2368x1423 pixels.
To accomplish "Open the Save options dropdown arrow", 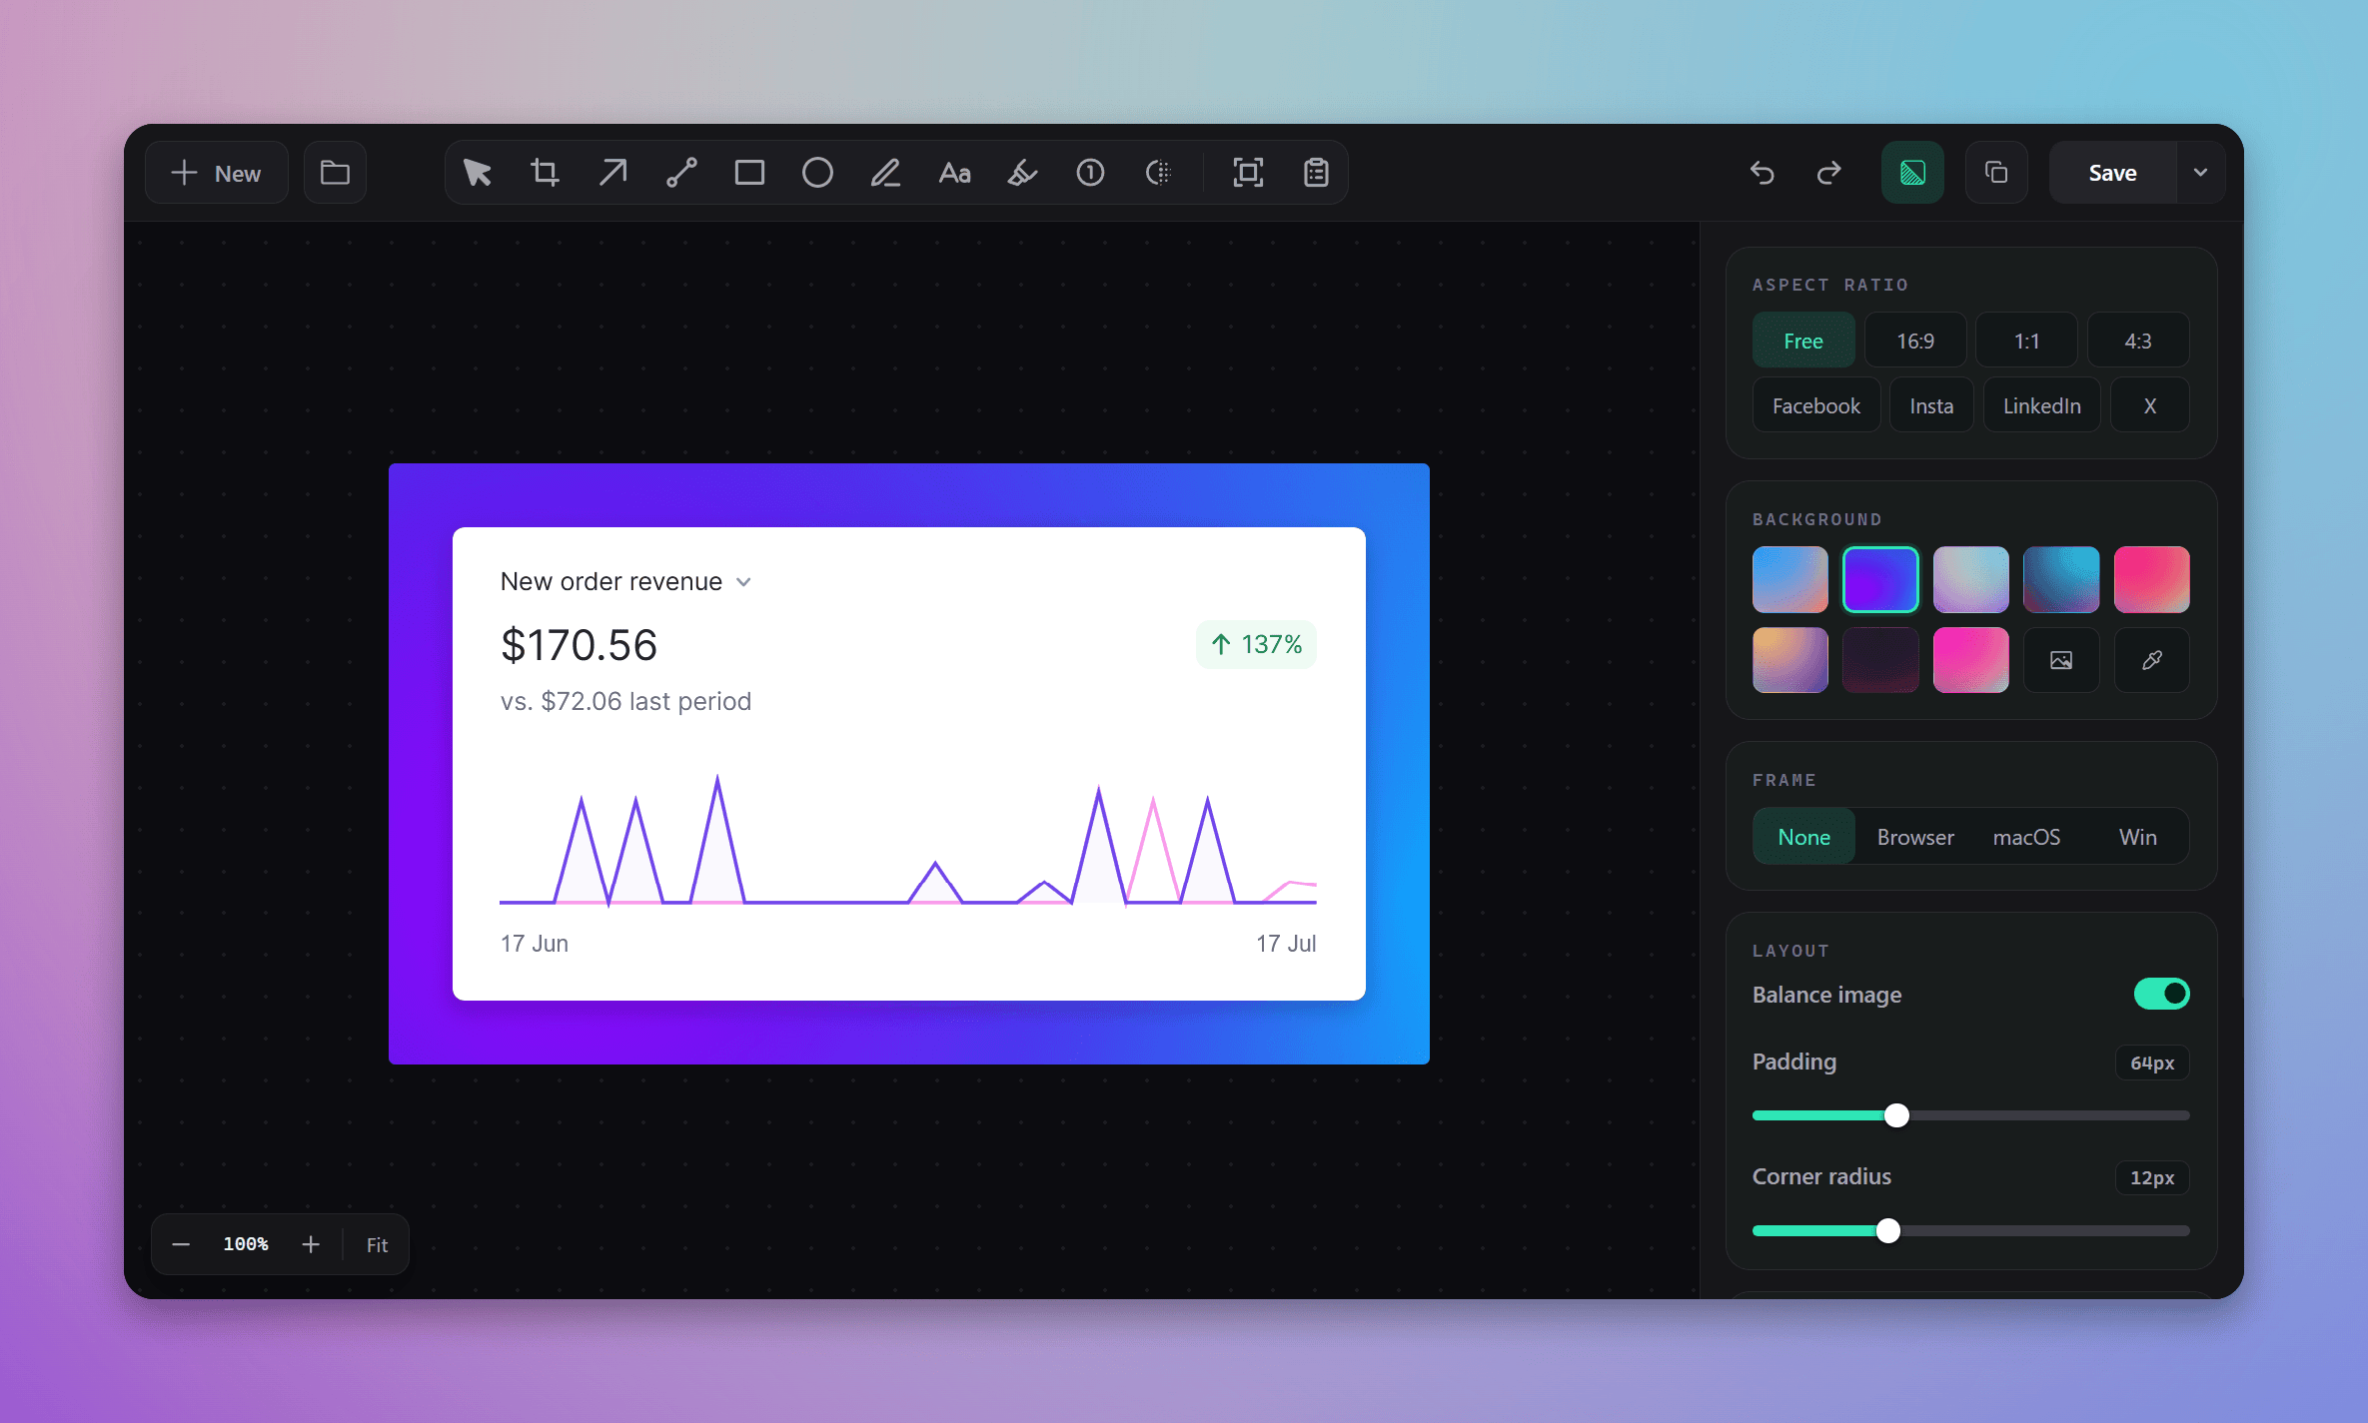I will tap(2200, 173).
